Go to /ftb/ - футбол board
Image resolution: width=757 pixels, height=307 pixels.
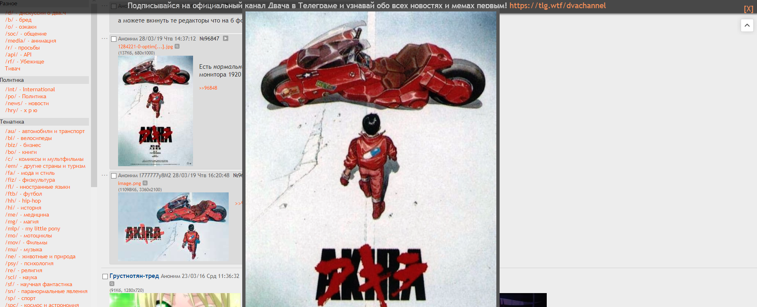tap(24, 194)
